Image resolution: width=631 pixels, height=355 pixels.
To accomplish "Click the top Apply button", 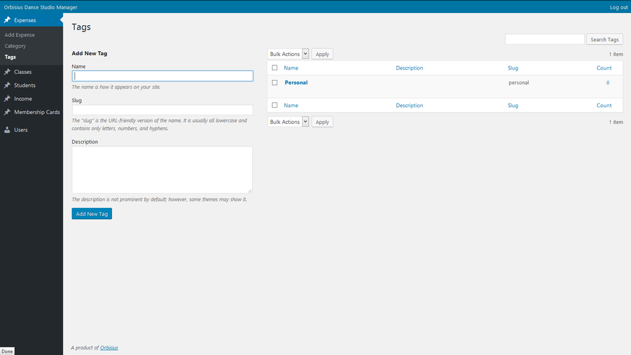I will [x=322, y=54].
